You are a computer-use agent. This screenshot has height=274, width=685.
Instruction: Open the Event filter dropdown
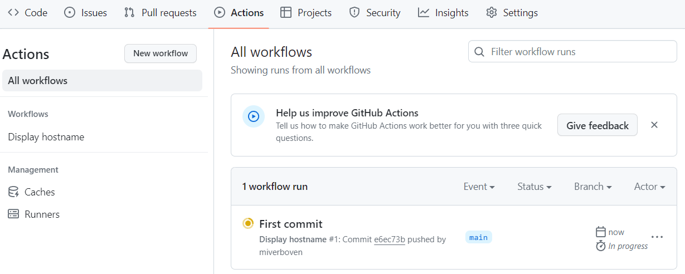(x=479, y=187)
